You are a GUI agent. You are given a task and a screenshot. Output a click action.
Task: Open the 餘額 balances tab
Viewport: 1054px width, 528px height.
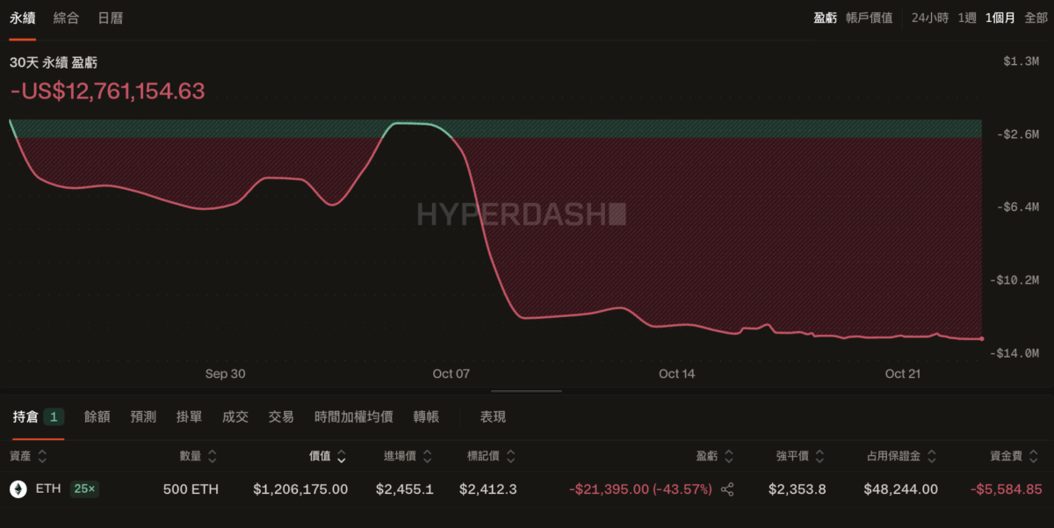coord(97,417)
